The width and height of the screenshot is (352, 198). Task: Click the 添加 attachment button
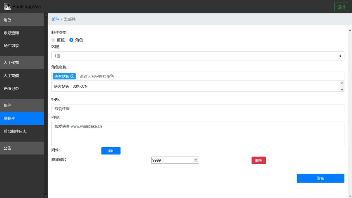[x=111, y=151]
